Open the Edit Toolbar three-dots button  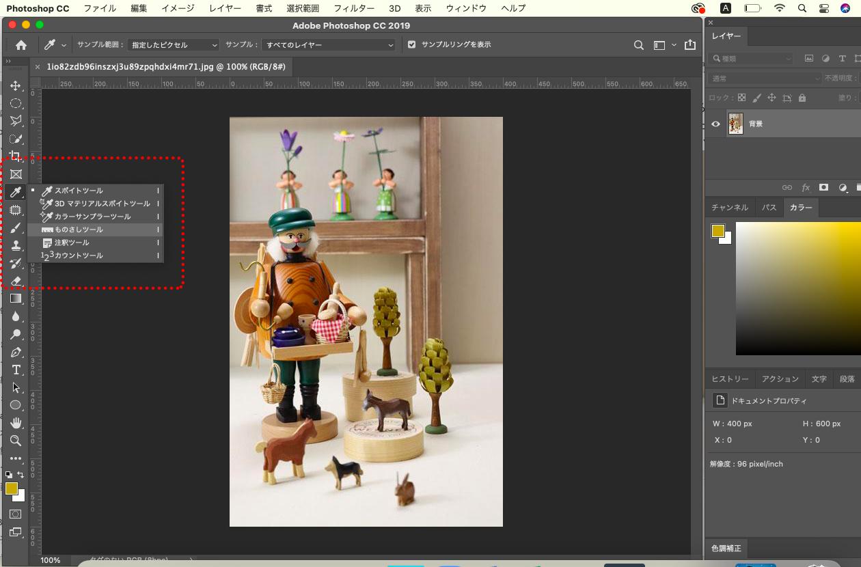(x=16, y=458)
